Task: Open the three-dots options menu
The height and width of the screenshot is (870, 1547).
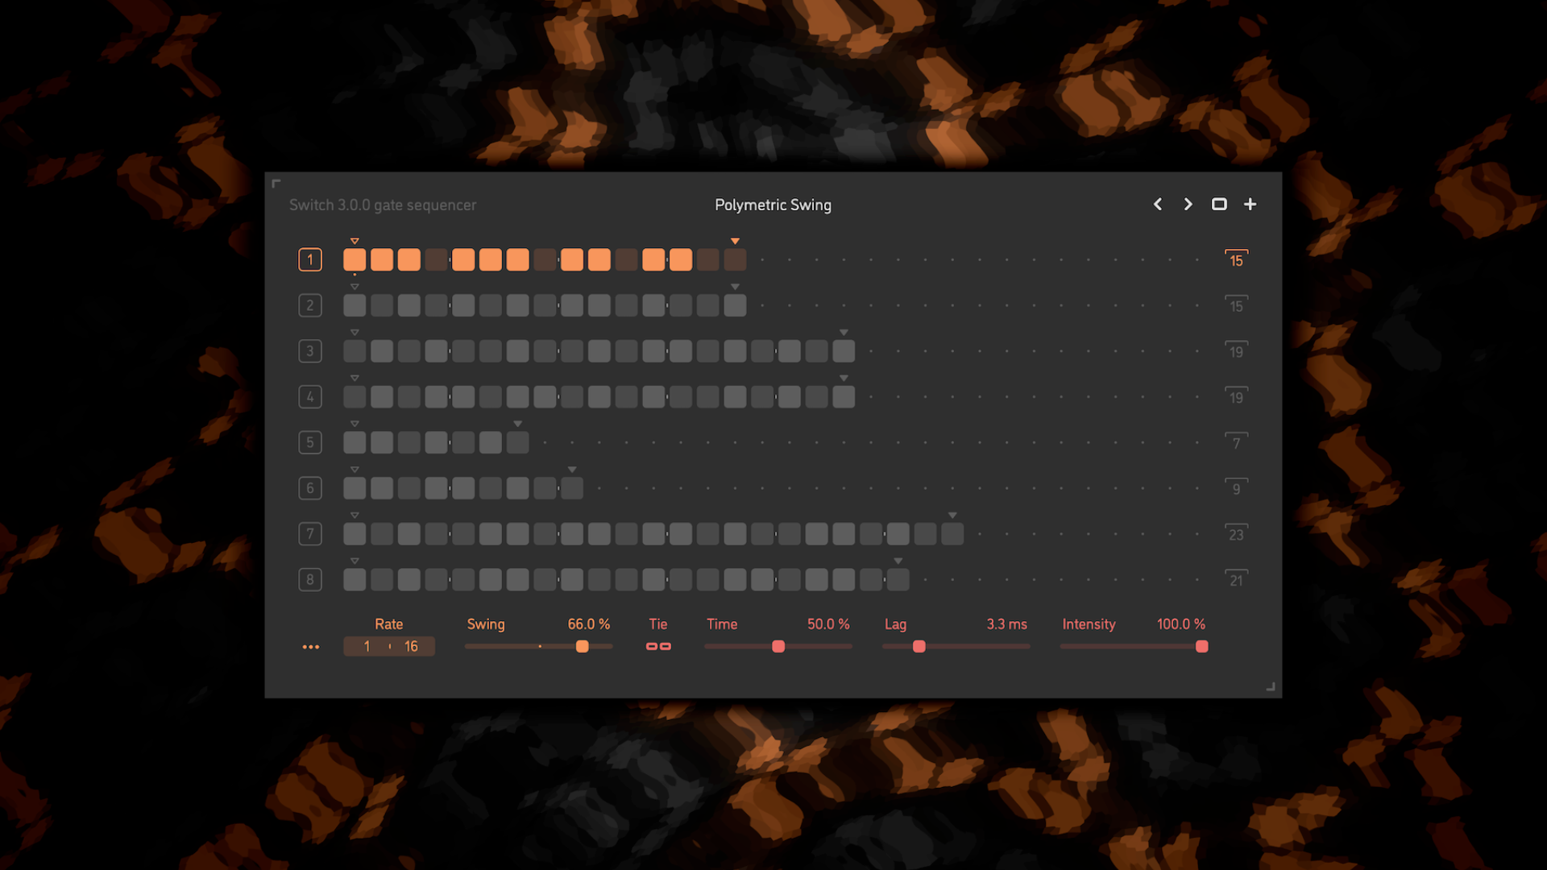Action: (311, 647)
